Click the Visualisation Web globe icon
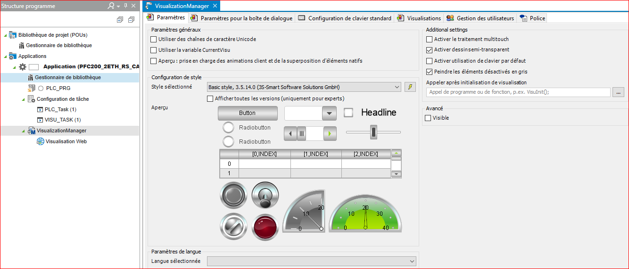Viewport: 629px width, 269px height. tap(41, 141)
